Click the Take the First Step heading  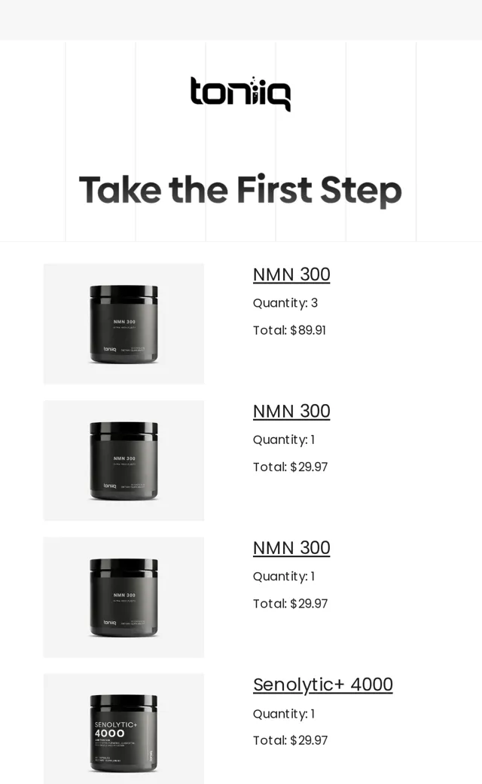(240, 190)
